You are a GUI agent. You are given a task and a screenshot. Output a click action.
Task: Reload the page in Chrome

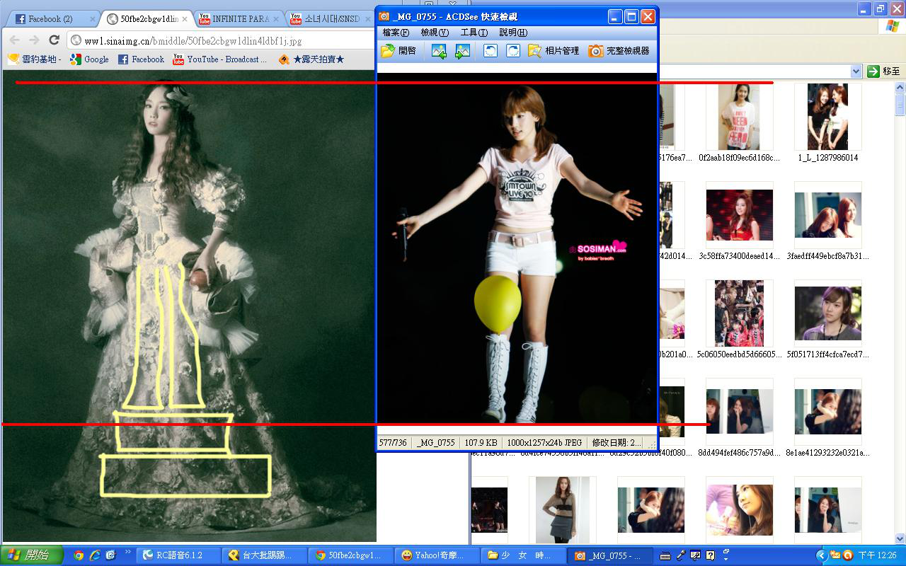[54, 40]
